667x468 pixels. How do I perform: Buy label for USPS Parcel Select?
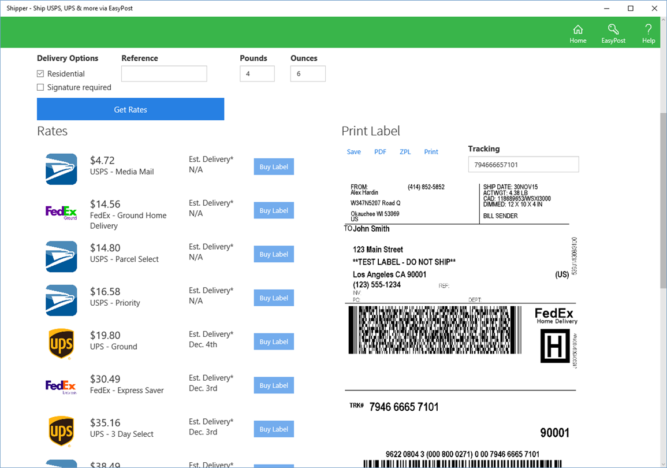pos(274,254)
